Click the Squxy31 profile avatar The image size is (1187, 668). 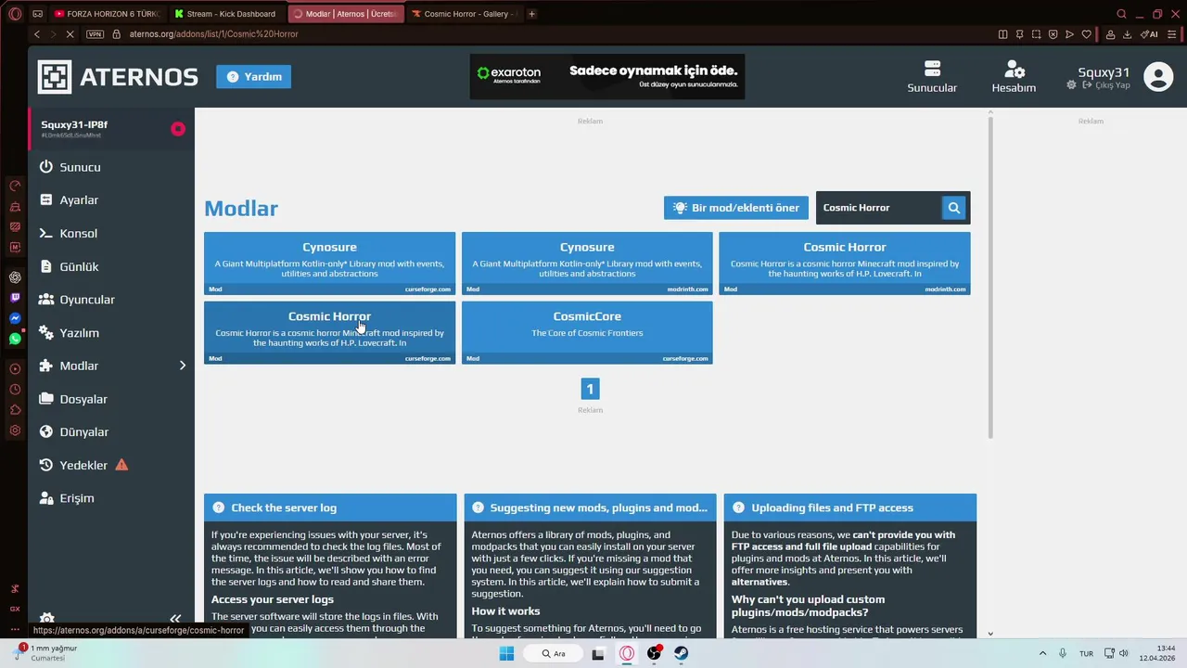pos(1158,76)
